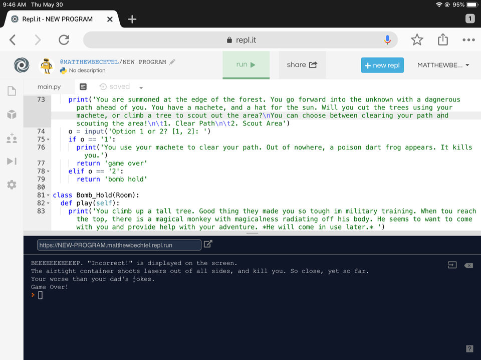481x360 pixels.
Task: Tap the microphone voice search icon
Action: tap(387, 40)
